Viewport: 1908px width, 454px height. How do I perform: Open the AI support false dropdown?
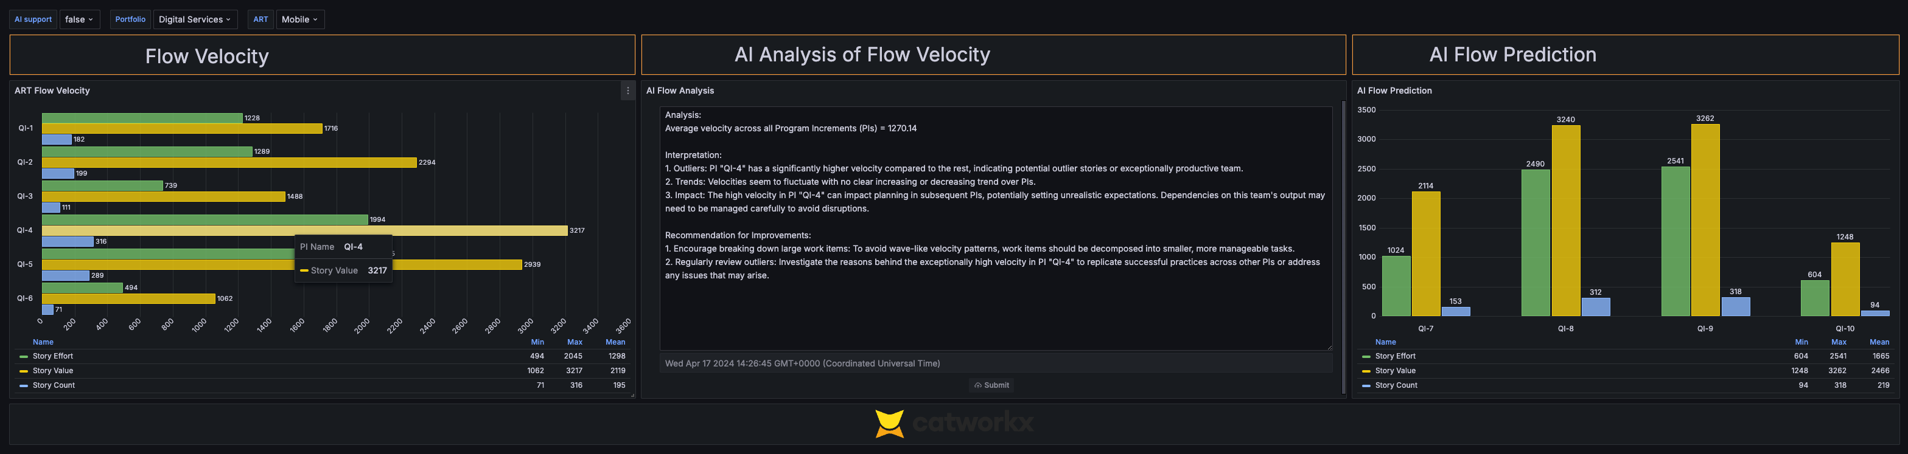pos(79,19)
